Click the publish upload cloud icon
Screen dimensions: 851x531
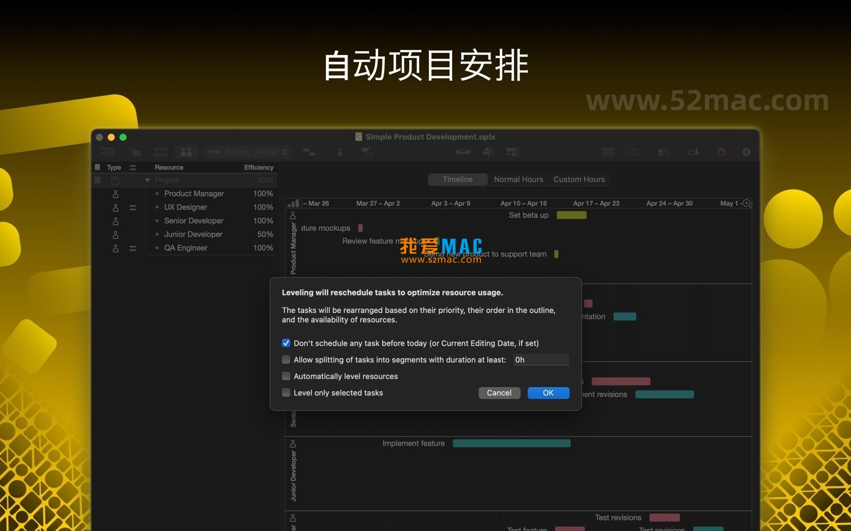click(663, 152)
